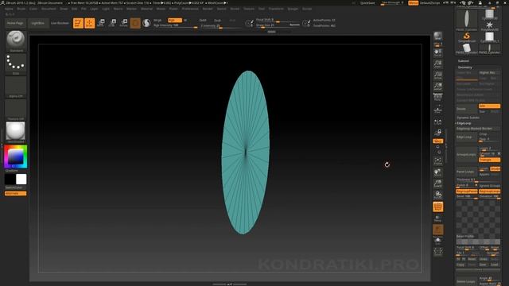
Task: Click the GroupsLoops button
Action: coord(467,154)
